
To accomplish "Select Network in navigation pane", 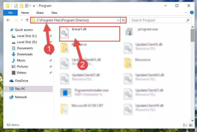I will coord(18,97).
